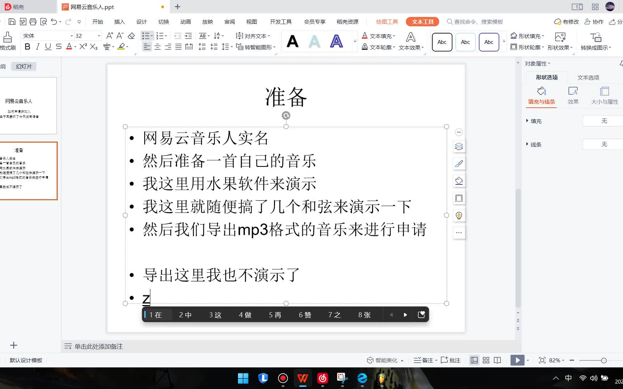This screenshot has width=623, height=389.
Task: Open the 动画 ribbon tab
Action: 185,22
